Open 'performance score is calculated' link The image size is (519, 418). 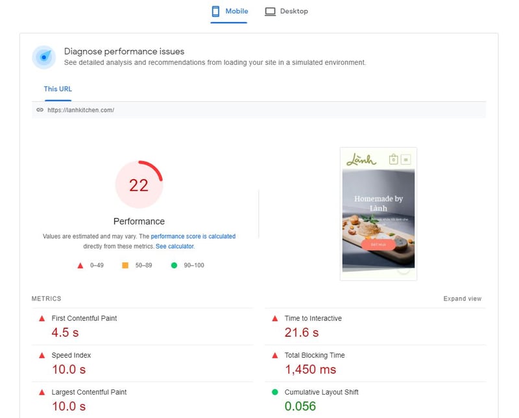193,237
